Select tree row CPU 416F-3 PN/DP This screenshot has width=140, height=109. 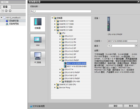(x=72, y=79)
